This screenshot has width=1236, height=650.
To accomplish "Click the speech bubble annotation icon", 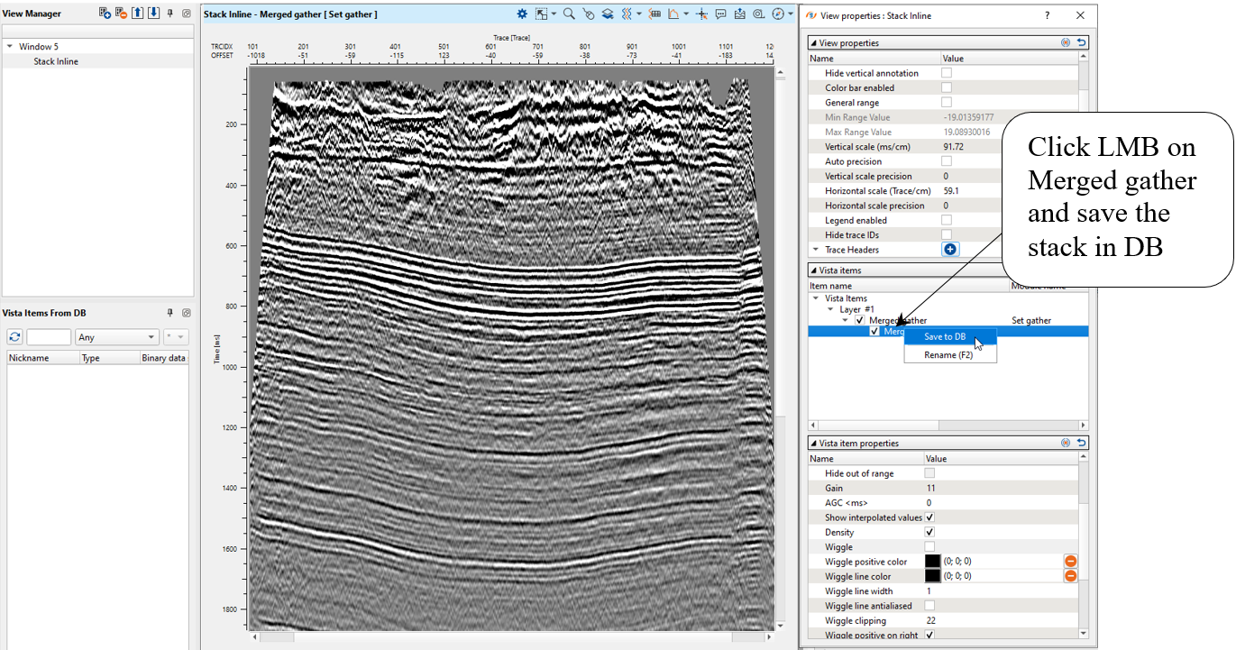I will coord(720,14).
